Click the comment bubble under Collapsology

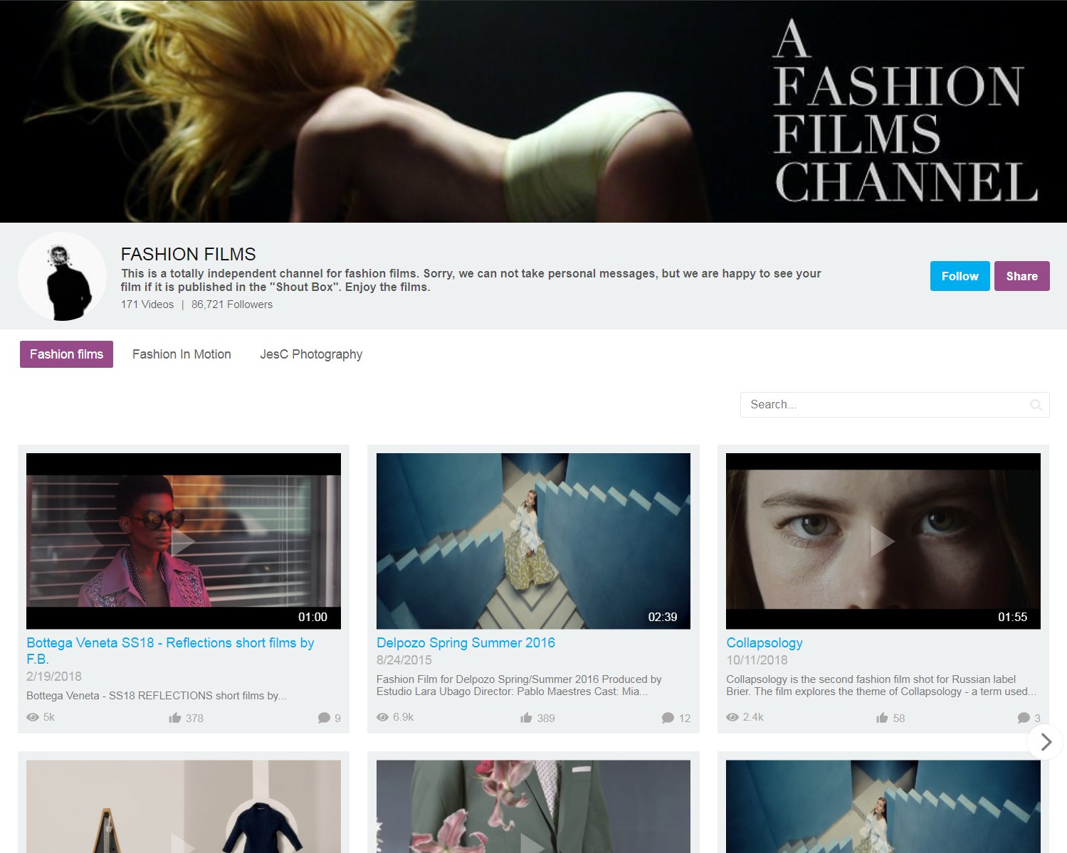(x=1024, y=718)
